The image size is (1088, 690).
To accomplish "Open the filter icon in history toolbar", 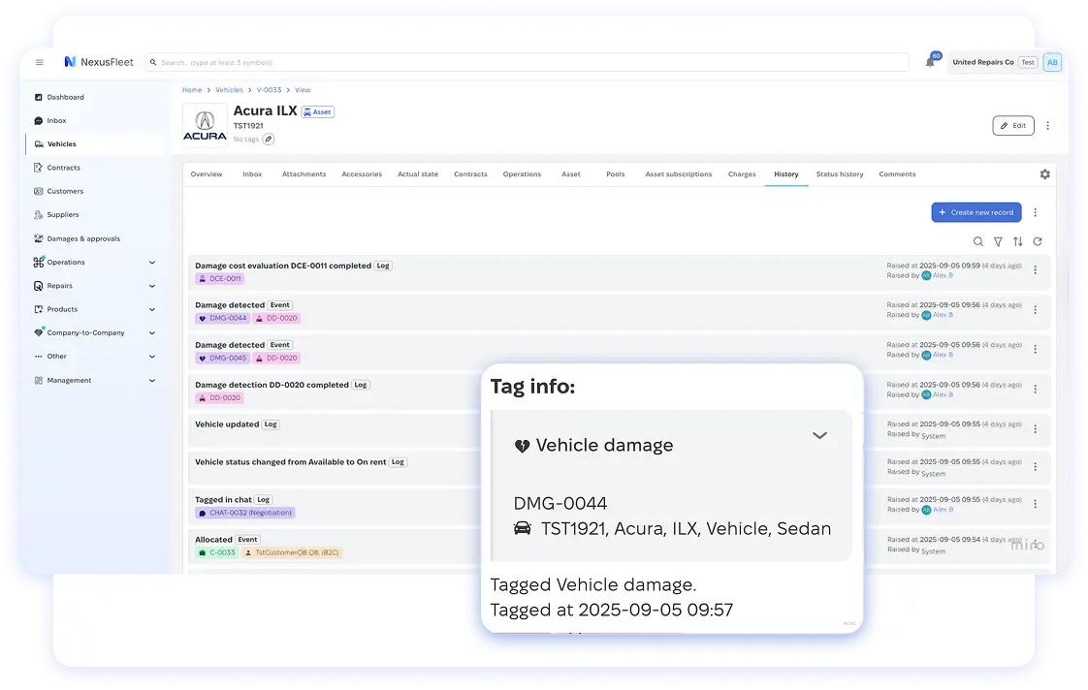I will pos(998,242).
